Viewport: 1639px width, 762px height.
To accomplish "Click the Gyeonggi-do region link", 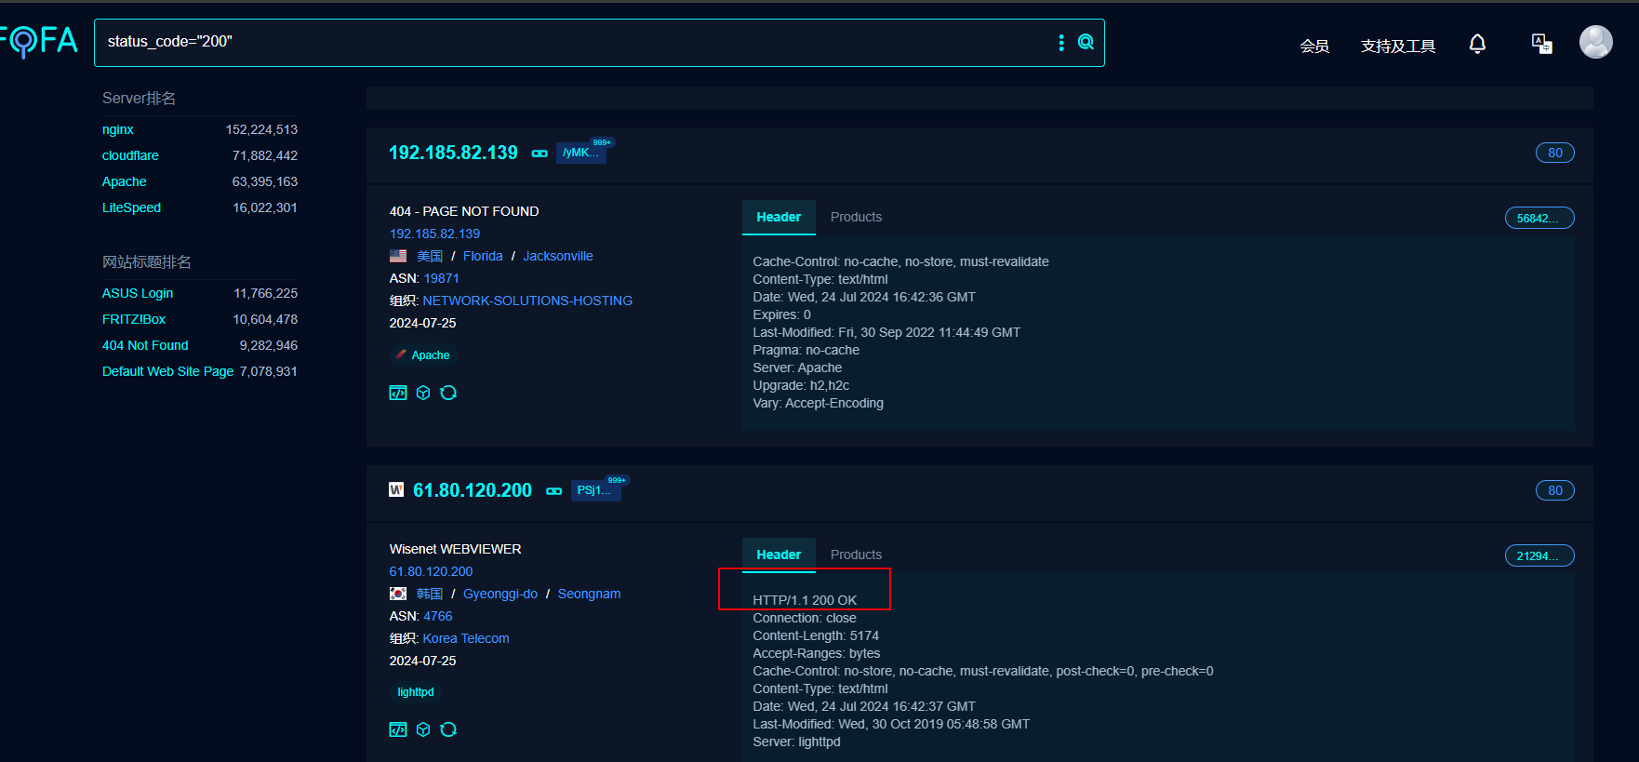I will click(500, 594).
